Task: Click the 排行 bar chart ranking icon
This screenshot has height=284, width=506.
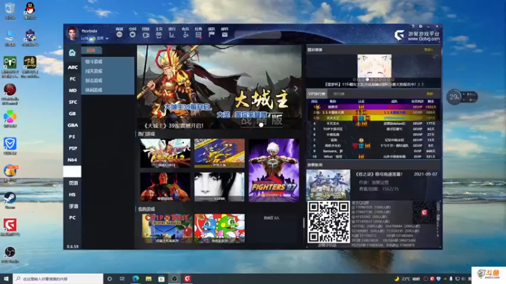Action: [x=172, y=35]
